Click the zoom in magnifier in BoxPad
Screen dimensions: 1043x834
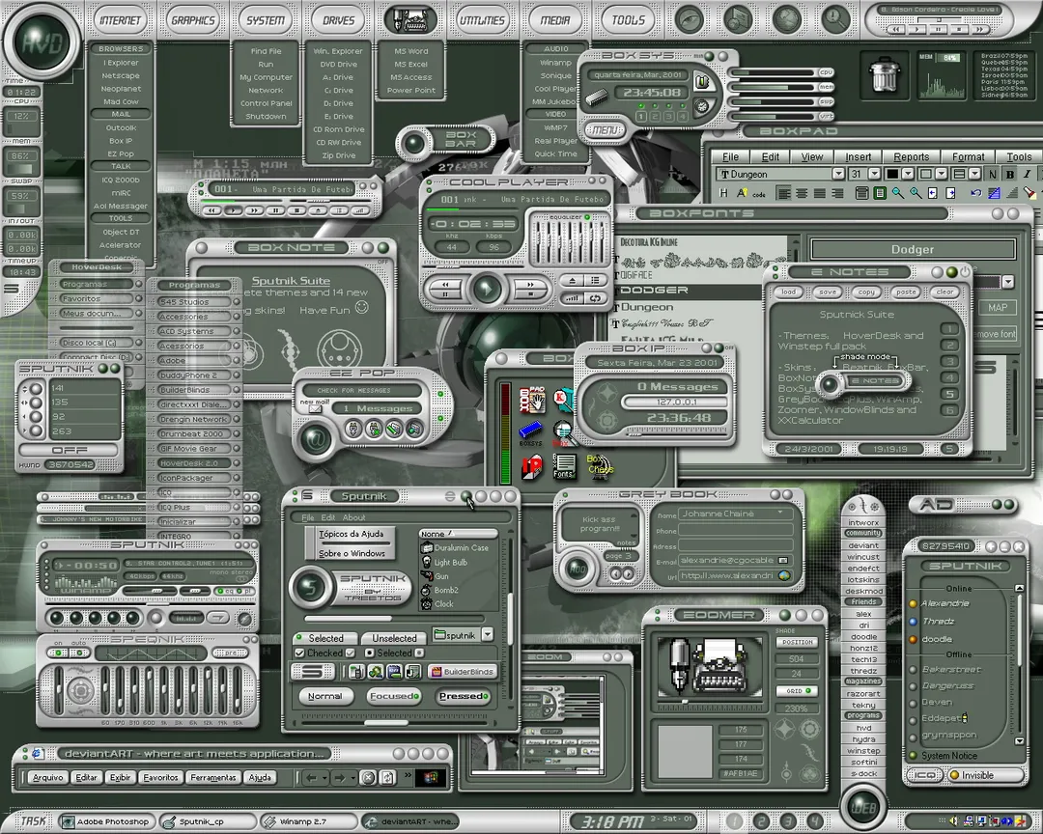point(916,193)
